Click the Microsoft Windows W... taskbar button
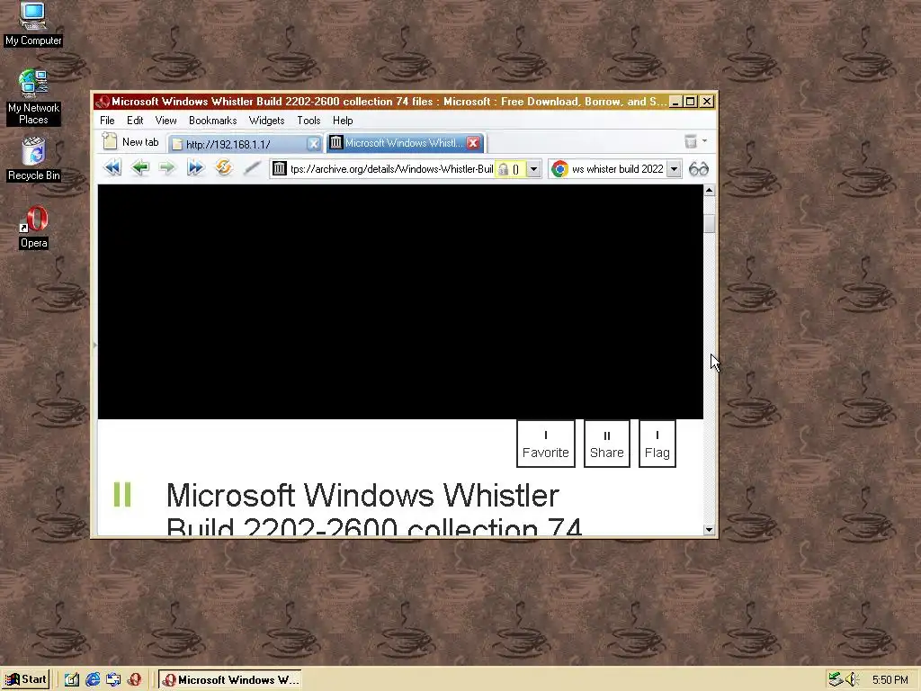 pyautogui.click(x=230, y=680)
